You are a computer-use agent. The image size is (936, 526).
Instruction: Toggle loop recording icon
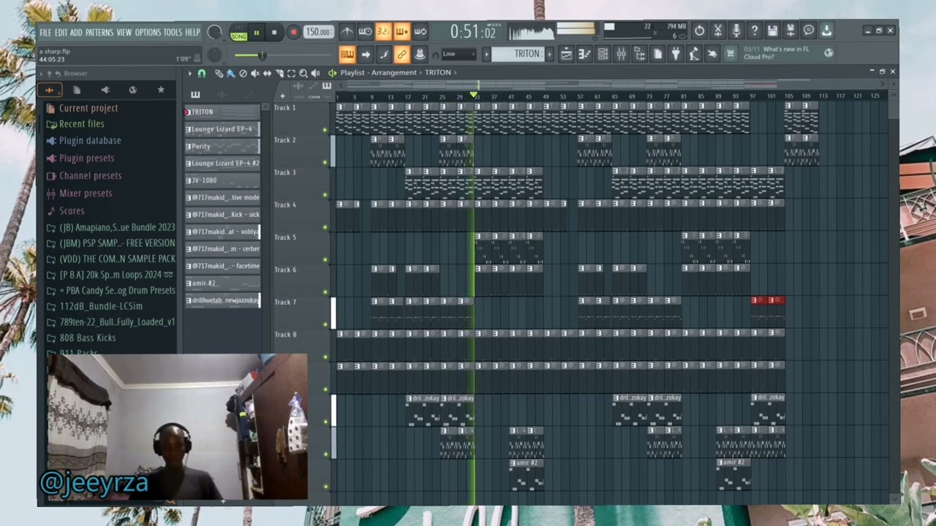[x=420, y=31]
